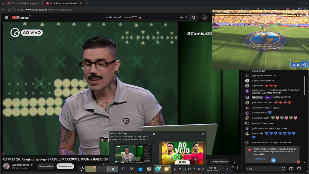This screenshot has width=309, height=174.
Task: Show the desktop via tray button
Action: click(222, 169)
